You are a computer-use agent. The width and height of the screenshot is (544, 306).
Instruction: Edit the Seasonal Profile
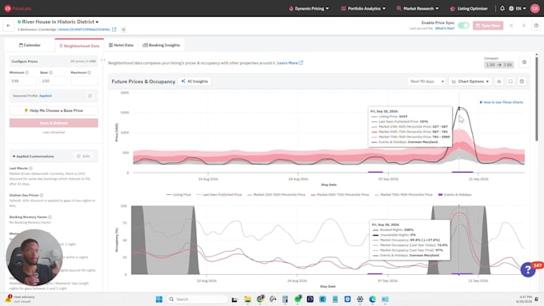90,96
